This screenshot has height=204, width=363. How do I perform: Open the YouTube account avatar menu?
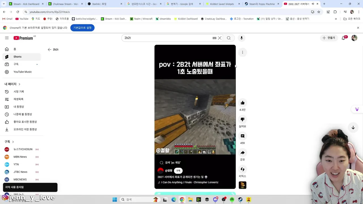point(354,38)
